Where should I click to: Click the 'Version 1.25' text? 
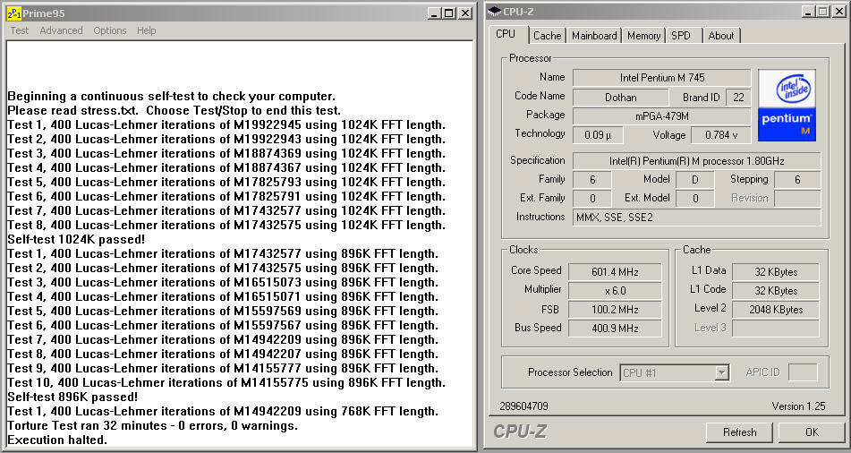coord(798,406)
